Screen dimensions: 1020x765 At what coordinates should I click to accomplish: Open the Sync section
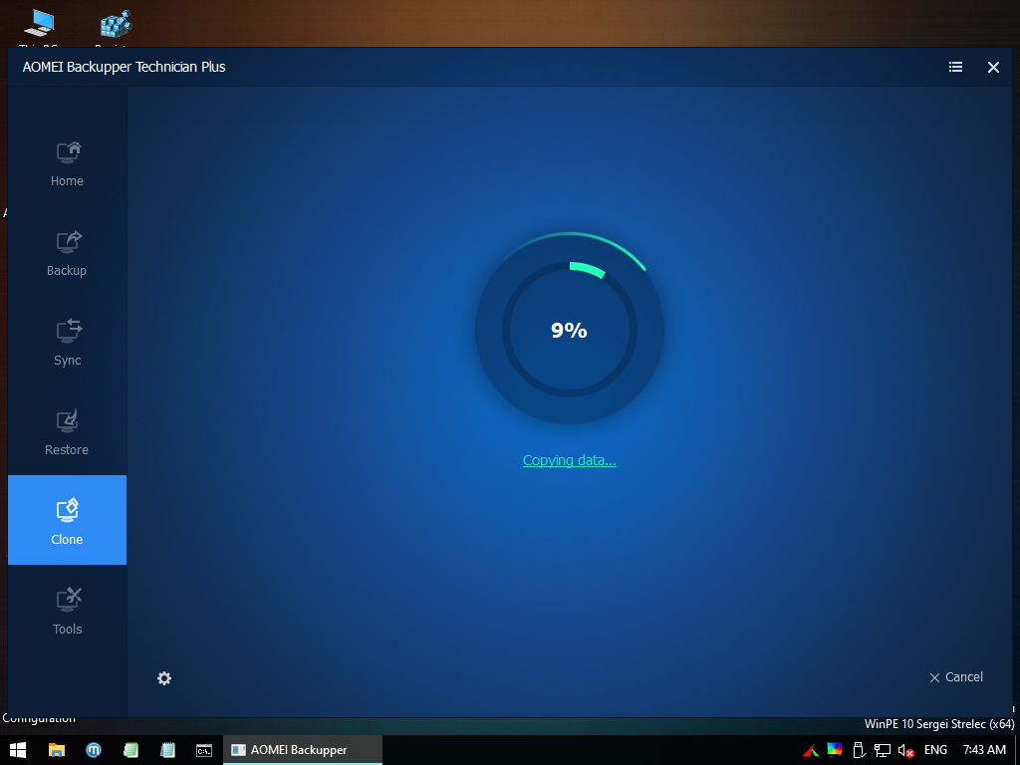click(67, 343)
